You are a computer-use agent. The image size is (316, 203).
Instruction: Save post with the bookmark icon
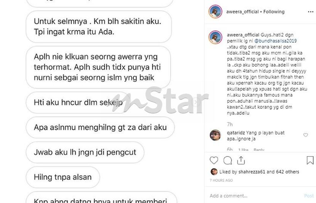(x=310, y=160)
